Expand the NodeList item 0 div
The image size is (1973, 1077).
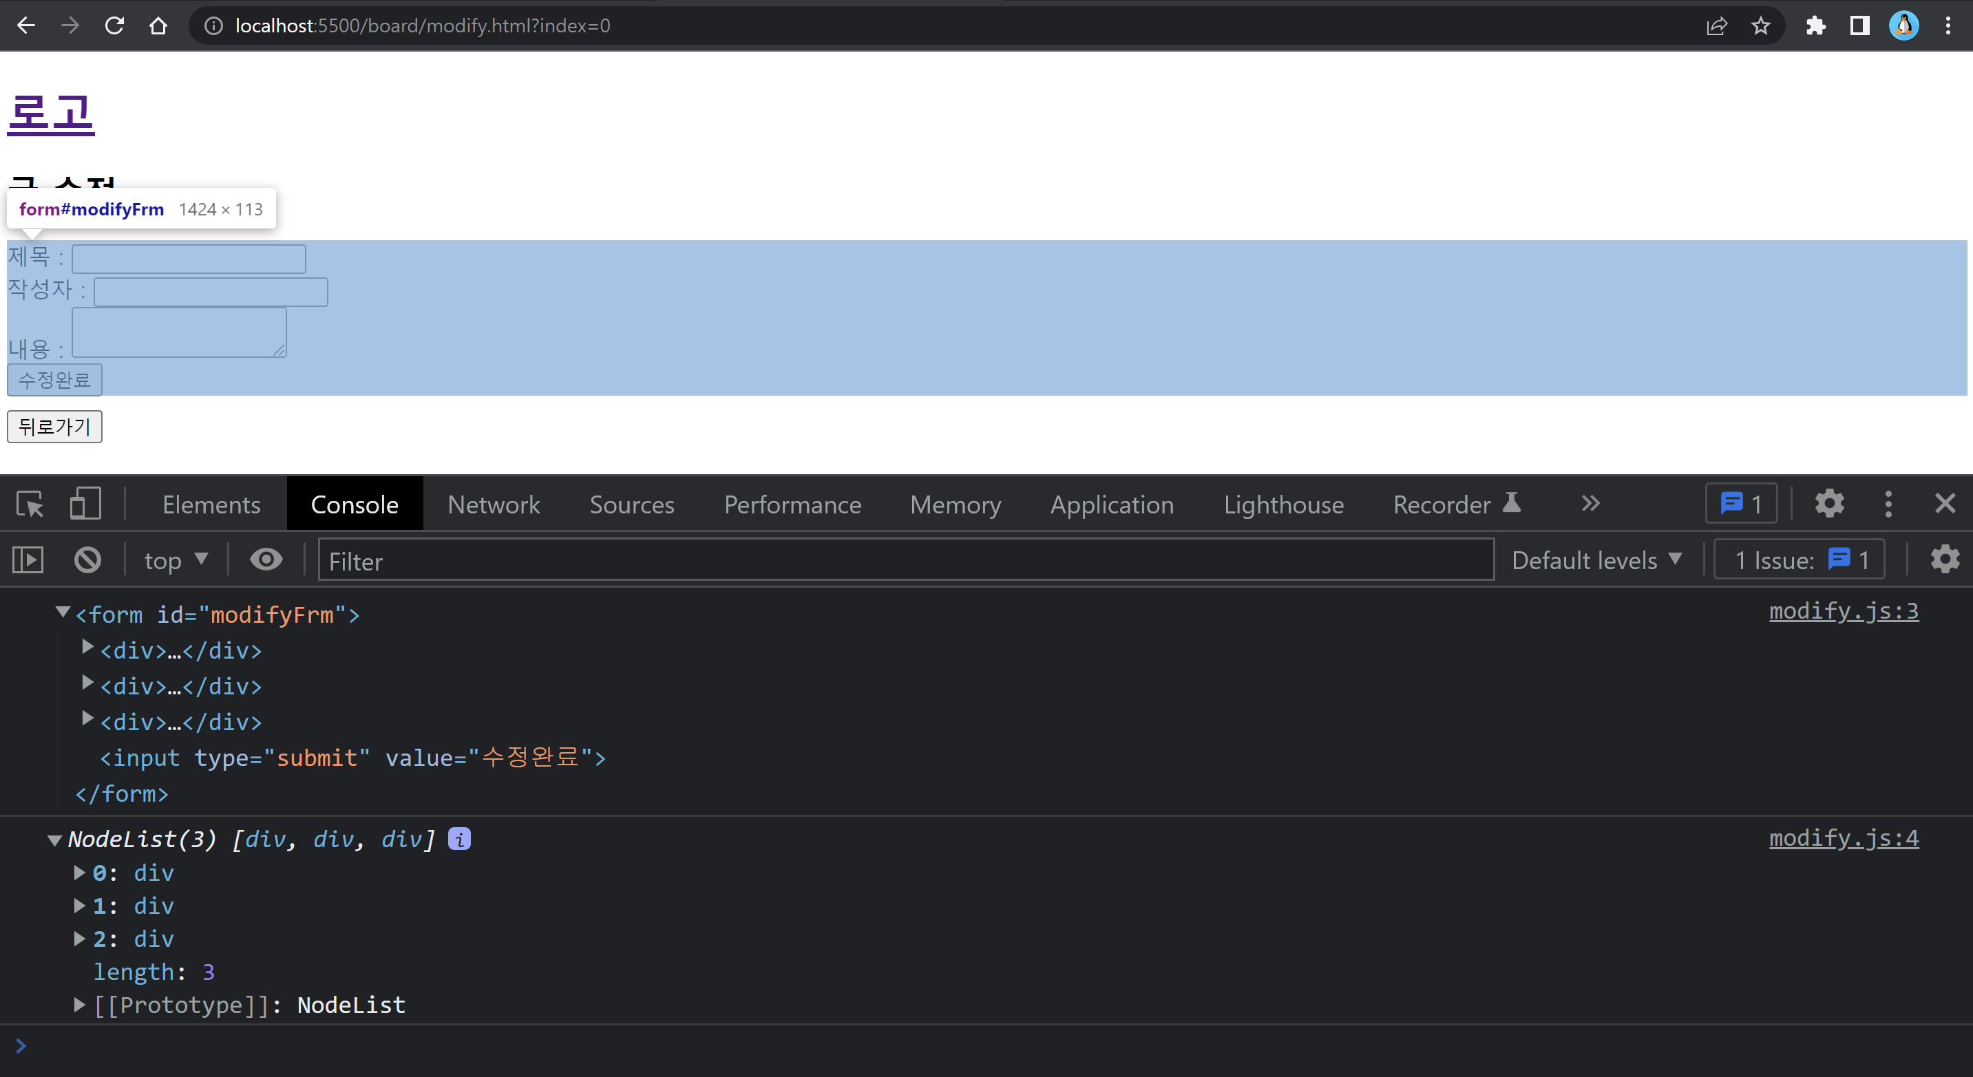[x=79, y=873]
